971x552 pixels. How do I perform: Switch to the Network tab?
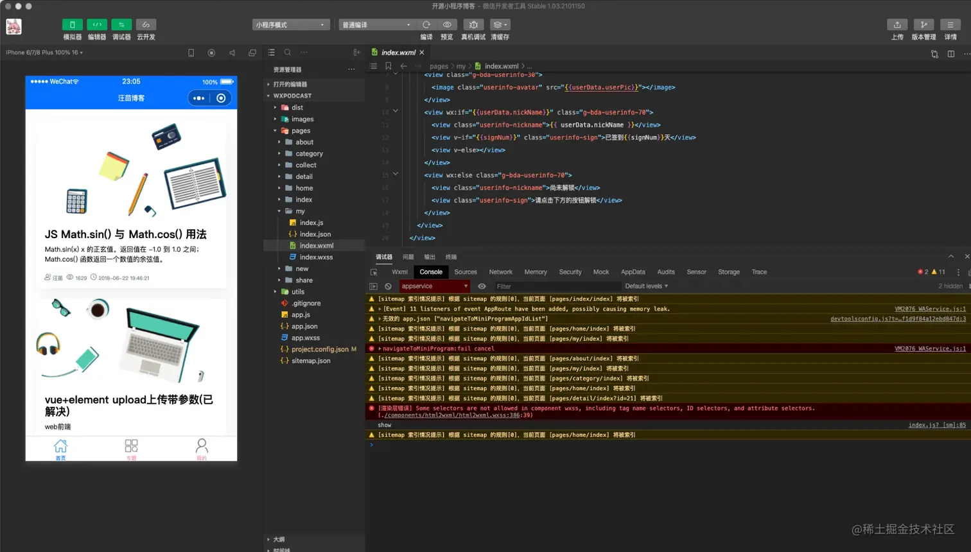point(500,272)
